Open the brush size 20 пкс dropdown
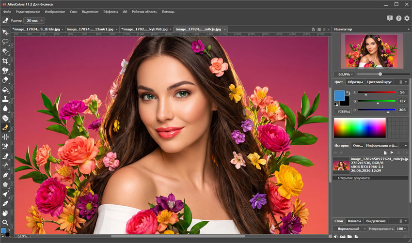 [x=34, y=20]
